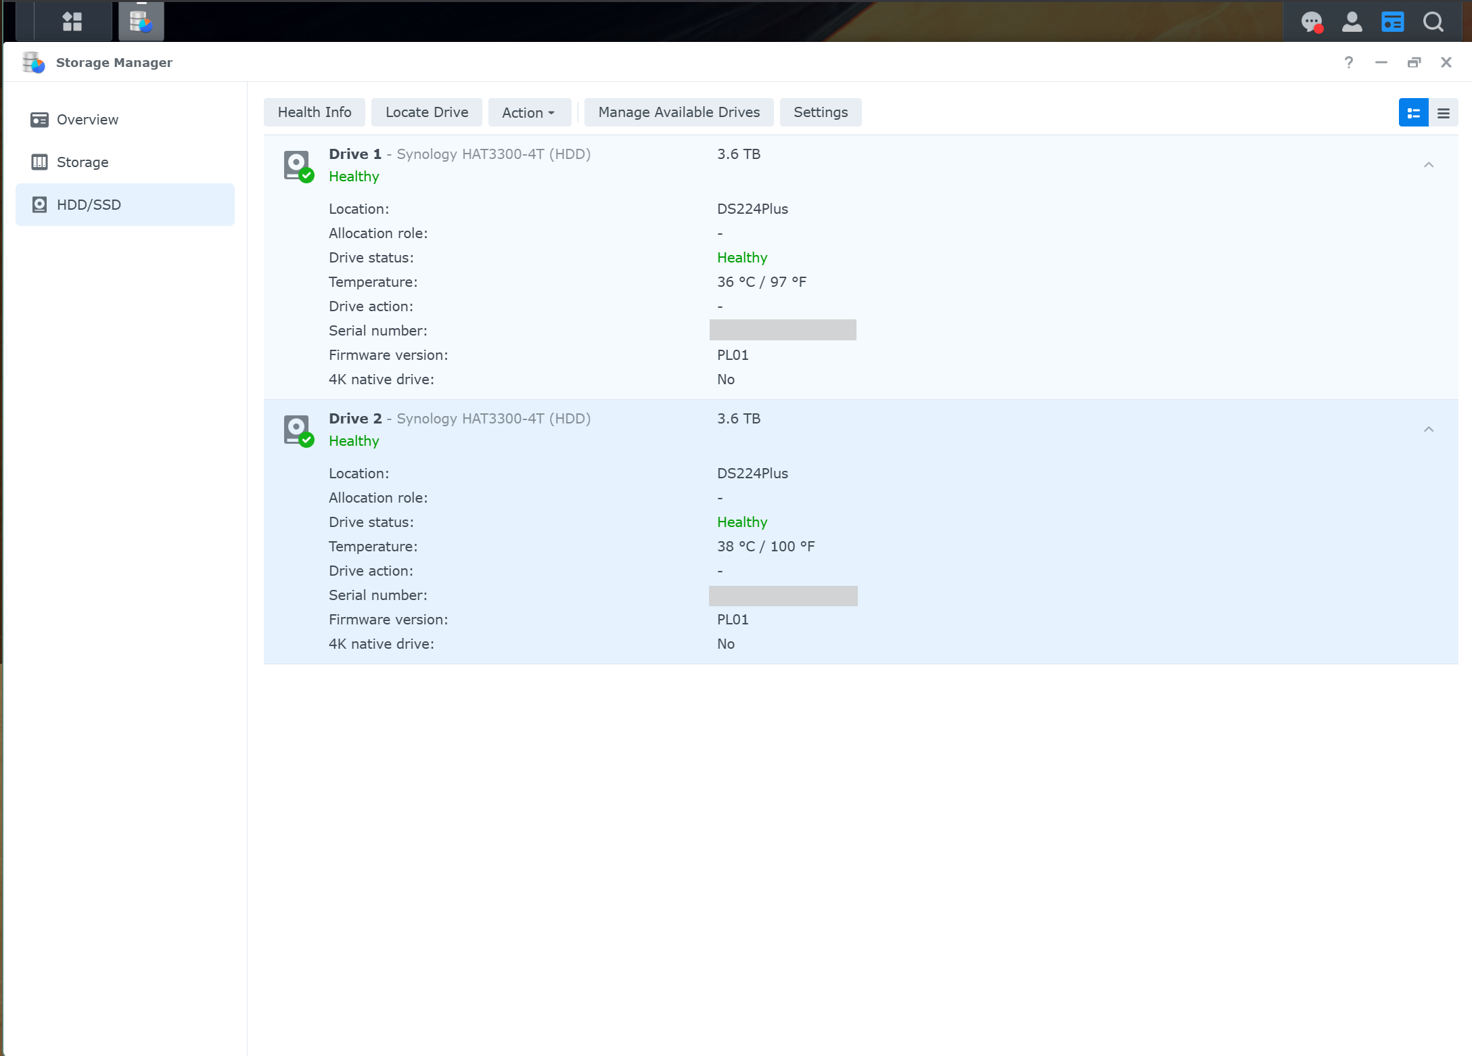Maximize the Storage Manager window
Image resolution: width=1472 pixels, height=1056 pixels.
pyautogui.click(x=1414, y=62)
